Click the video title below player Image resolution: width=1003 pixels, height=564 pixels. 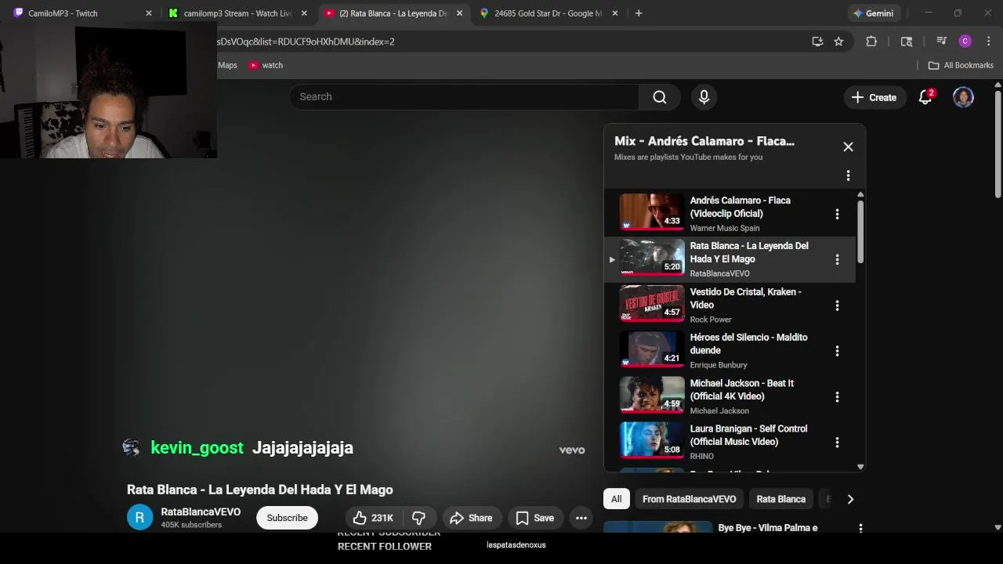260,490
